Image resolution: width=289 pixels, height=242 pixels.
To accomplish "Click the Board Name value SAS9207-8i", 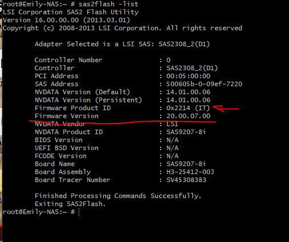I will (186, 164).
